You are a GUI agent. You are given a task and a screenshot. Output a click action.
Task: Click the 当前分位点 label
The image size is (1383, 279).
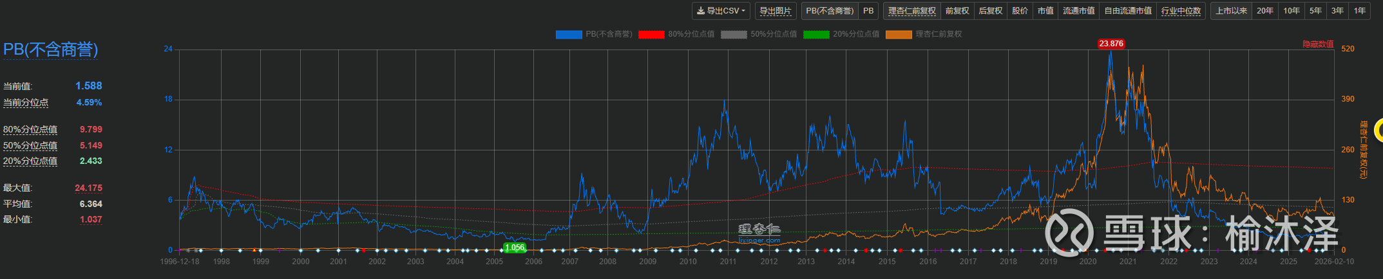click(x=26, y=103)
